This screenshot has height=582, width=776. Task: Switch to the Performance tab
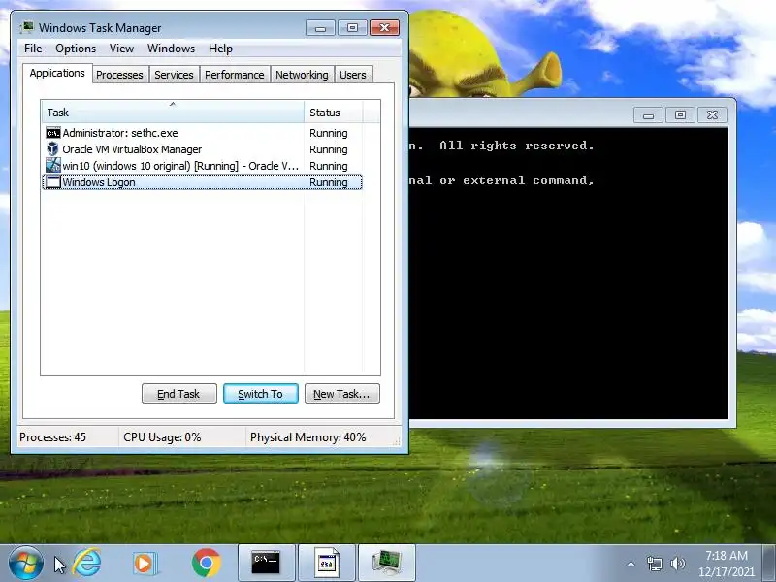tap(235, 75)
